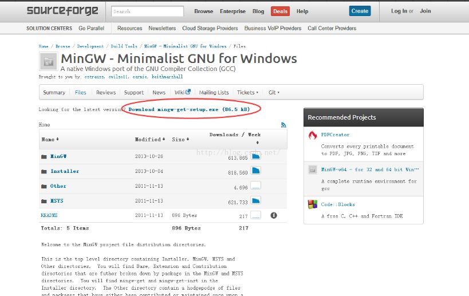
Task: Click the Search input field
Action: pos(148,11)
